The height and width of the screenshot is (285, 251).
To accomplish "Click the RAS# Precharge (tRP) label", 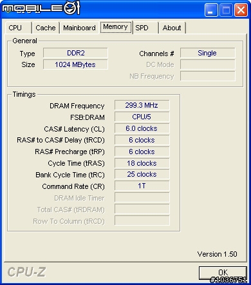I will tap(70, 152).
